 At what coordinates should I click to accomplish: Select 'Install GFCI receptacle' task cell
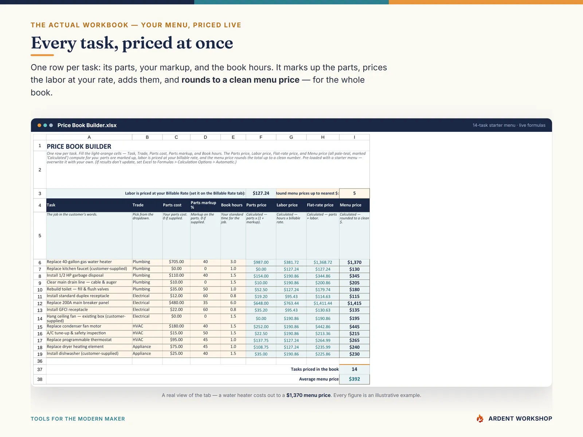(89, 310)
